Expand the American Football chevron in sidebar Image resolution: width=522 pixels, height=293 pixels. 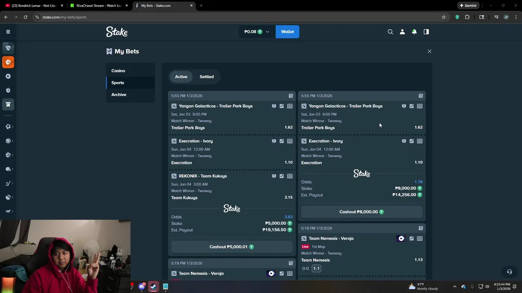pos(13,169)
